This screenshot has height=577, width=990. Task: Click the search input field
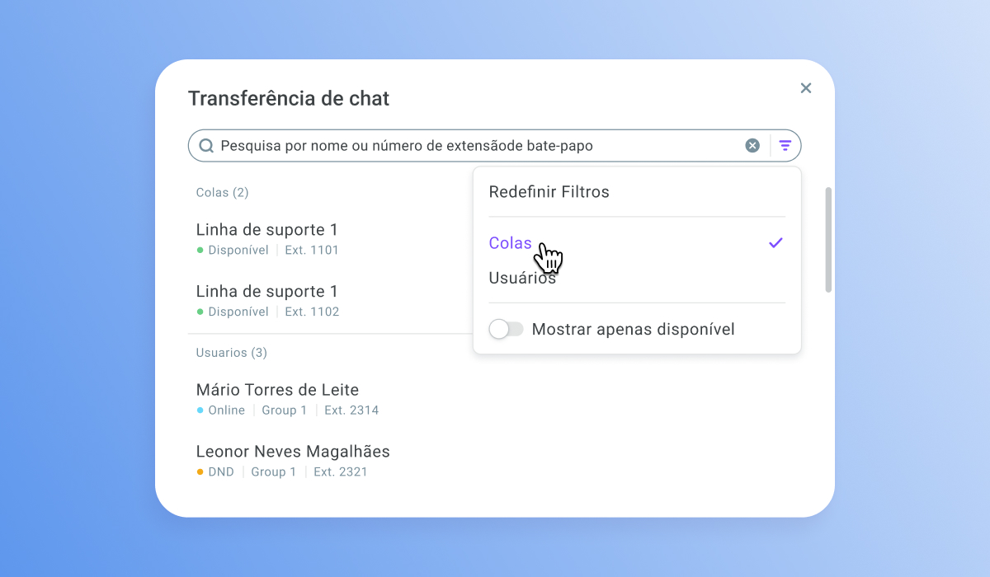[x=478, y=146]
